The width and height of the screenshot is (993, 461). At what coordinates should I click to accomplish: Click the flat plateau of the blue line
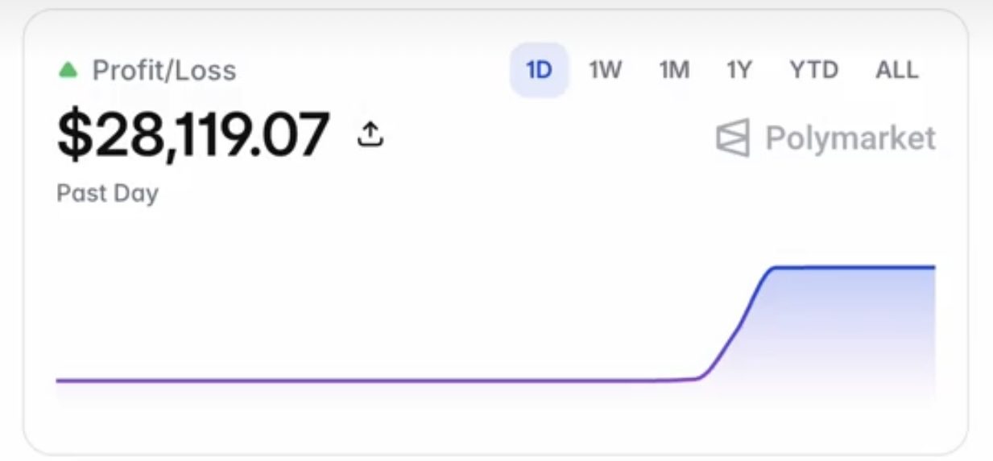click(x=854, y=266)
